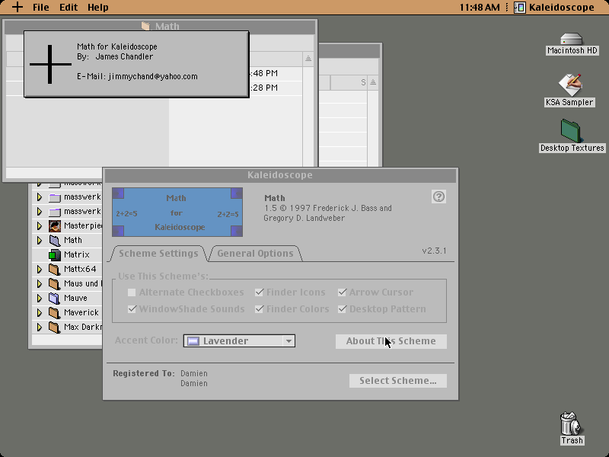Select the Mauve blue folder icon
This screenshot has width=609, height=457.
point(55,298)
